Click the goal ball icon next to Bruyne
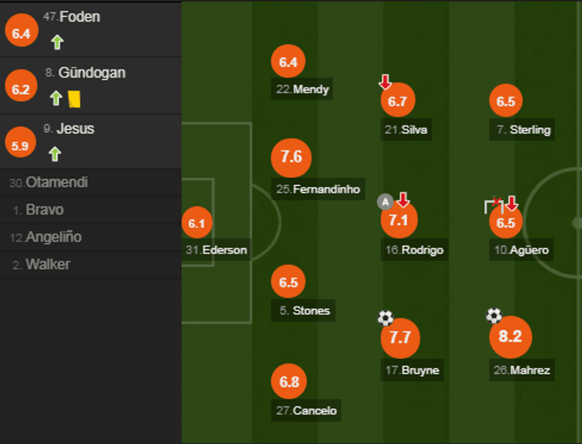 [x=385, y=318]
